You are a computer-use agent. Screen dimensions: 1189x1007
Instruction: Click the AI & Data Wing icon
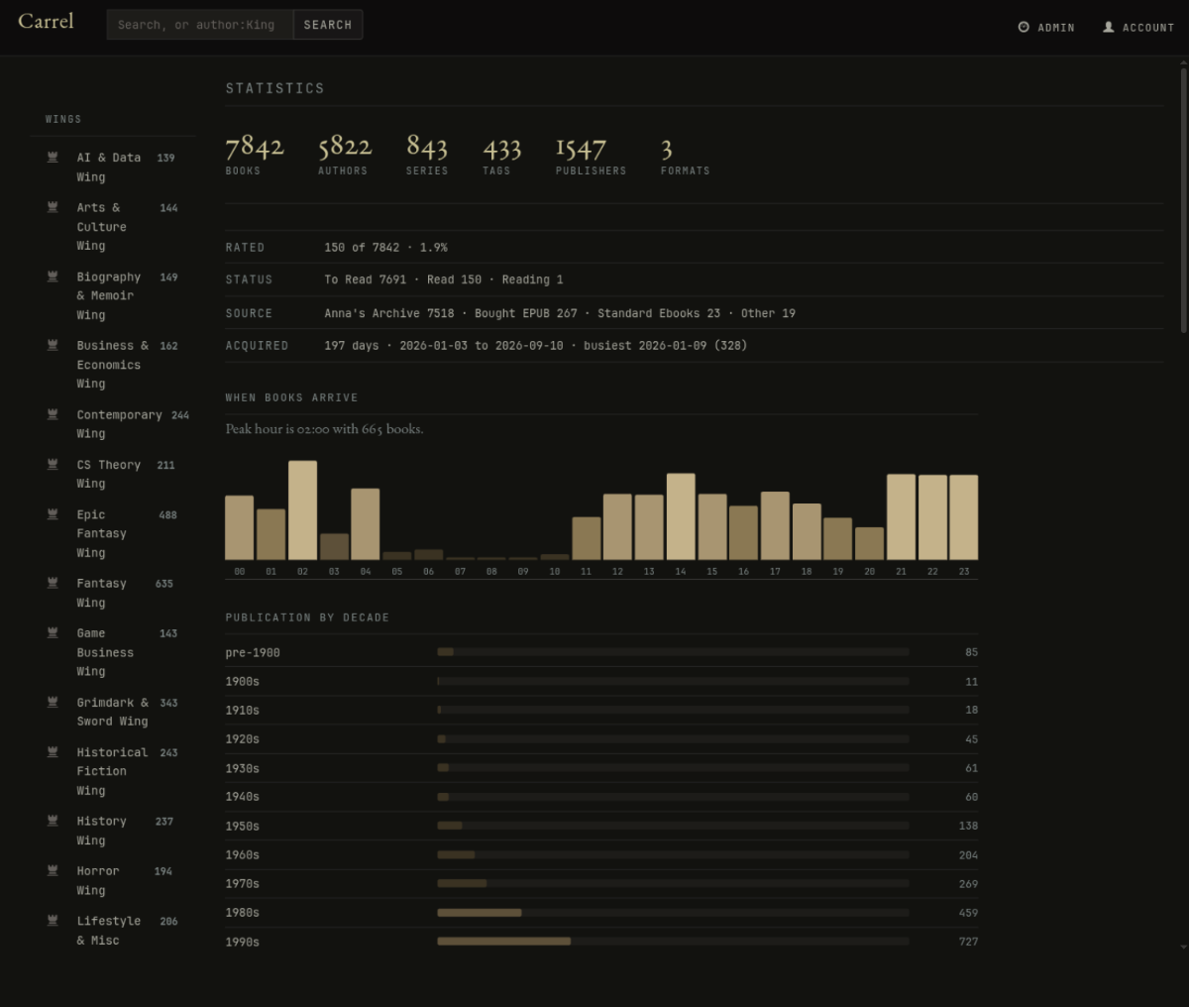tap(53, 157)
